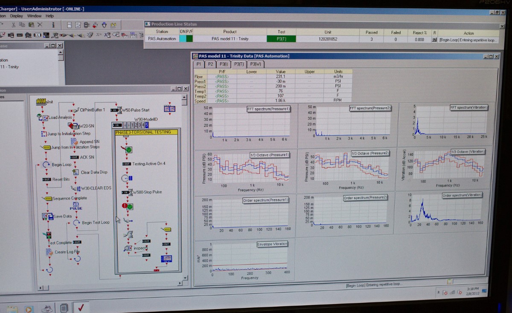
Task: Select phase page 4 in W90-ModelID
Action: pos(143,125)
